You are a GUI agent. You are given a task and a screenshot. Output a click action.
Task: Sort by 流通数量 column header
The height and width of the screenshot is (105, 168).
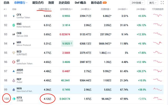(x=106, y=9)
